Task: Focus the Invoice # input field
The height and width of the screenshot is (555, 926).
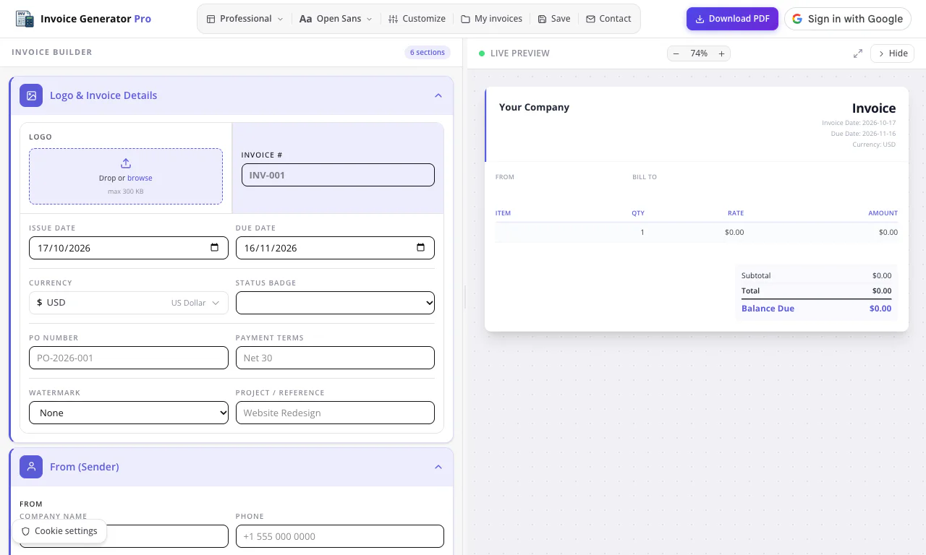Action: (x=338, y=175)
